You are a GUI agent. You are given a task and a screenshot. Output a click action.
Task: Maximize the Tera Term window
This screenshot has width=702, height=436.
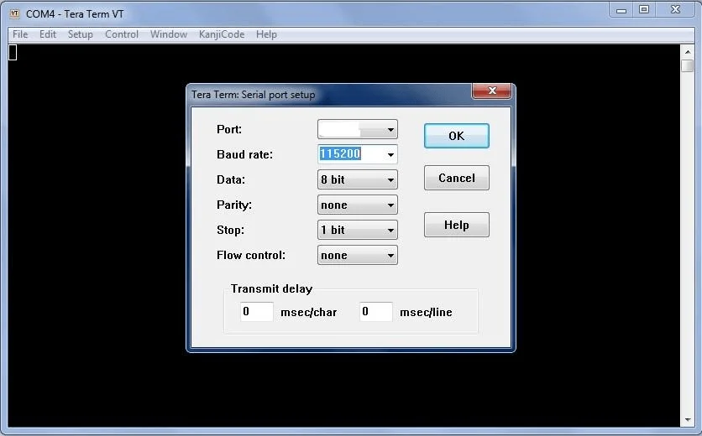click(x=644, y=10)
